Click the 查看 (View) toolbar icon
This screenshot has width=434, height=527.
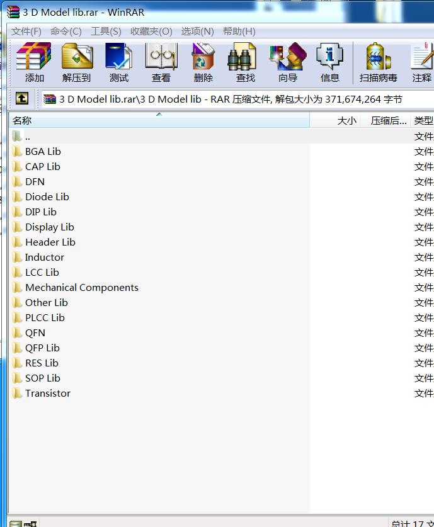pos(161,62)
